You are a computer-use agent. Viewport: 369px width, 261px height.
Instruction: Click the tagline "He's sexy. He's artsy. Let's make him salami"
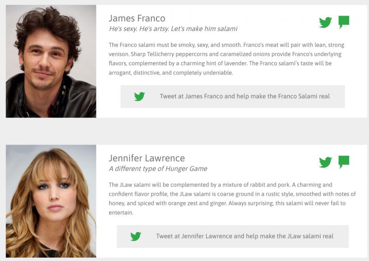point(173,29)
